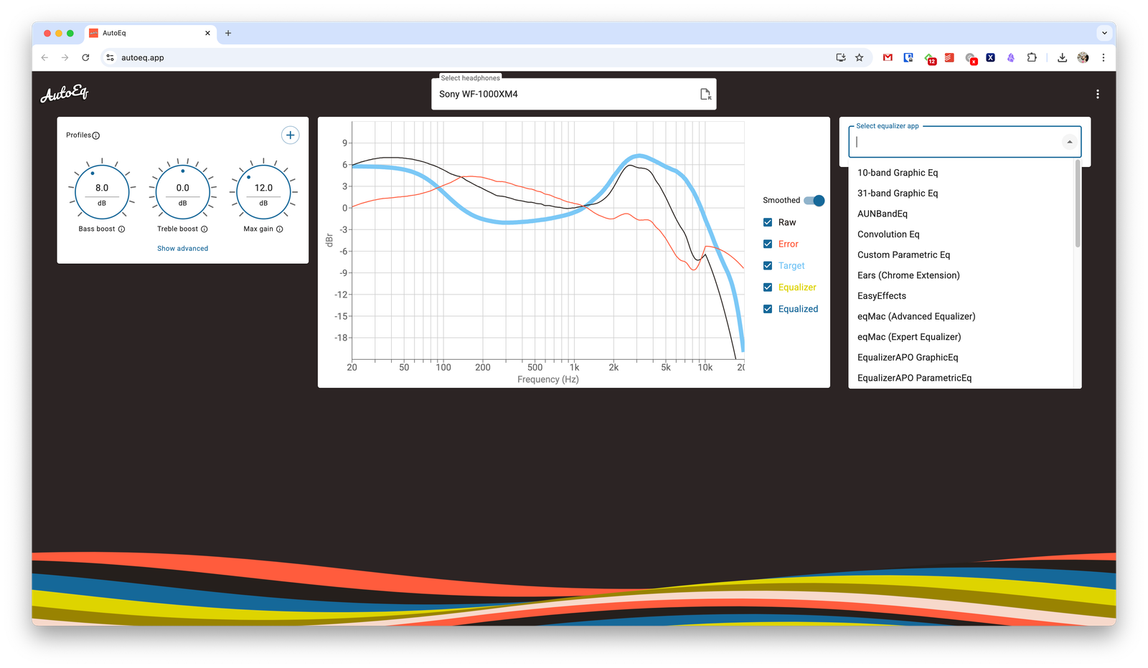Open the Chrome profile avatar

point(1083,57)
